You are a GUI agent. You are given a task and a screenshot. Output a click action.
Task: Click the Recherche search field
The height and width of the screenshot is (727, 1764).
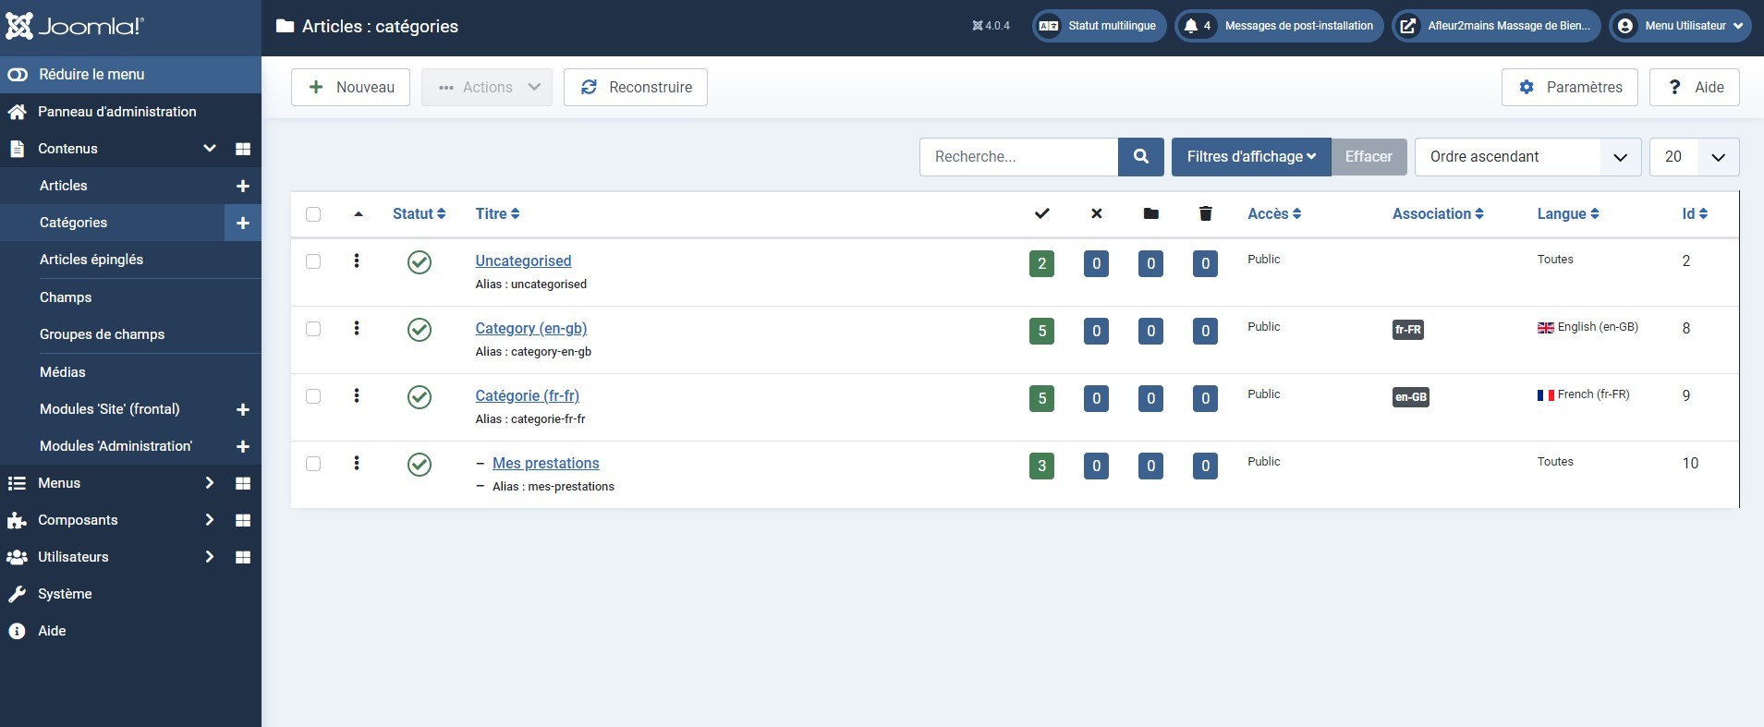[x=1018, y=157]
